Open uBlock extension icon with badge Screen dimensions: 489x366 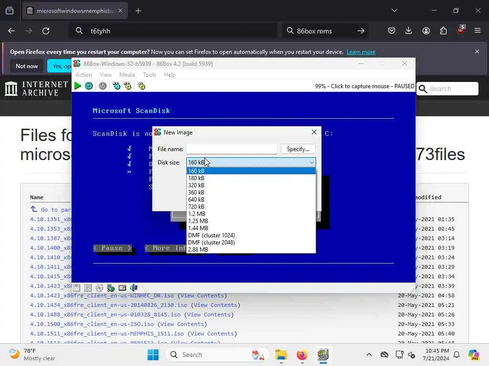point(461,30)
